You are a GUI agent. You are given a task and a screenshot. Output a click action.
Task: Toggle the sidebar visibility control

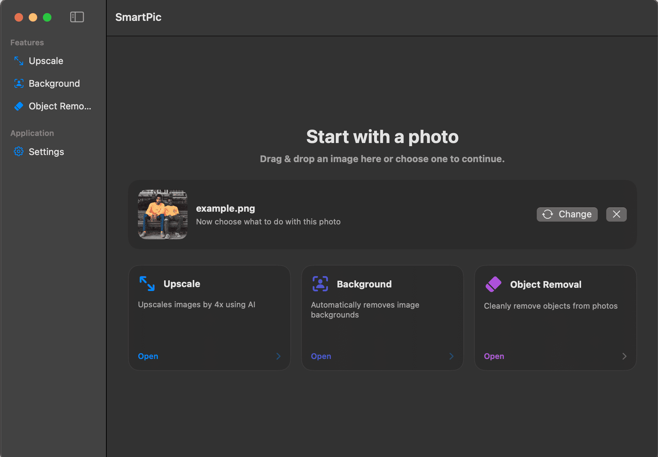[77, 17]
